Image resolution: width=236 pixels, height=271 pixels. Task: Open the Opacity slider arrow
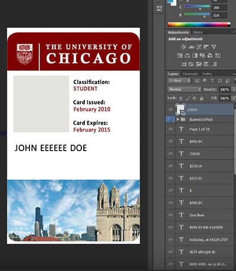(234, 89)
